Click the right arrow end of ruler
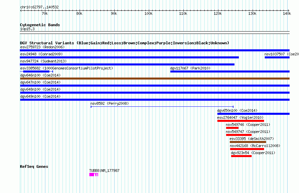 pos(289,11)
